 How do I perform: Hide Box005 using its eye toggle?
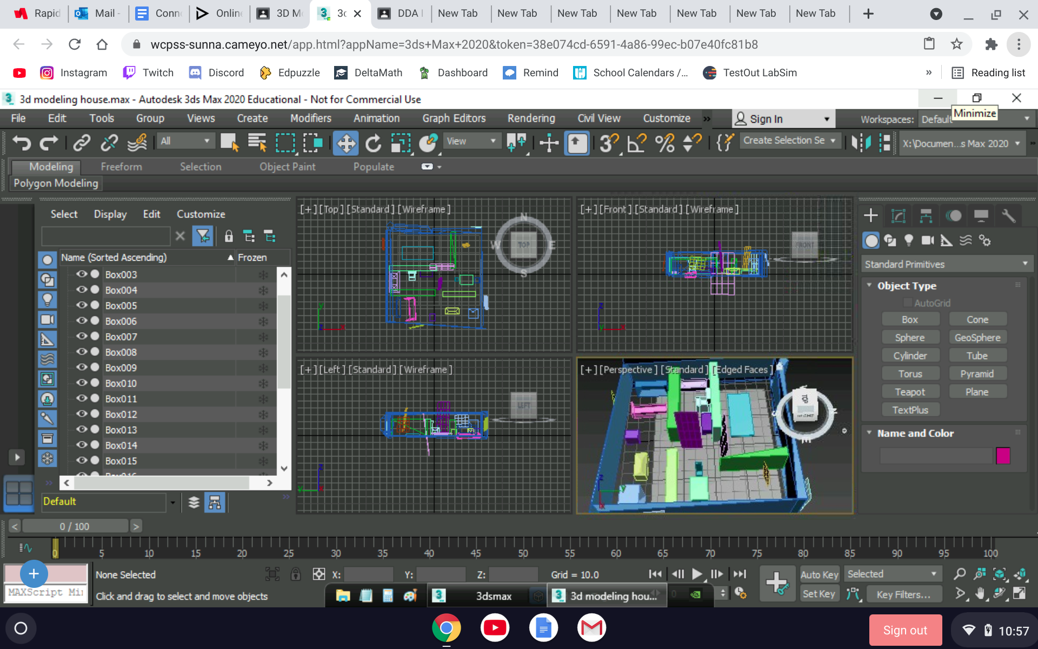click(x=82, y=306)
